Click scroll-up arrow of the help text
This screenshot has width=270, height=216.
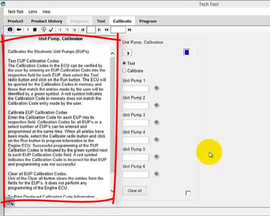[x=113, y=53]
